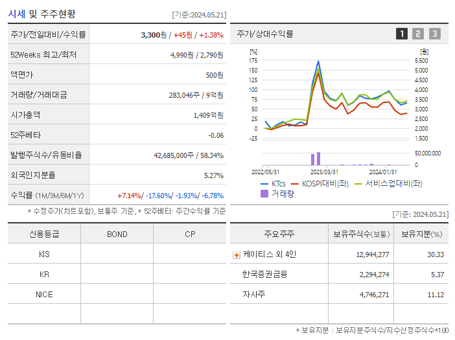Click the BOND column header
Screen dimensions: 455x340
[117, 234]
